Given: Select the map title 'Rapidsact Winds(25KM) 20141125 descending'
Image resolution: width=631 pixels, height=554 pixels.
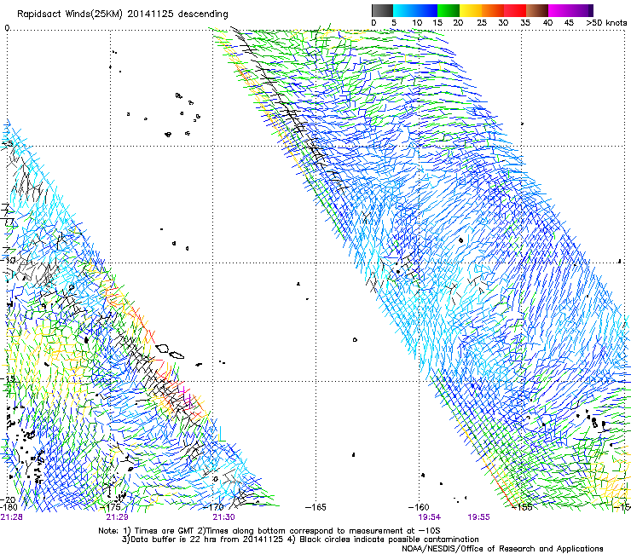Looking at the screenshot, I should 122,14.
